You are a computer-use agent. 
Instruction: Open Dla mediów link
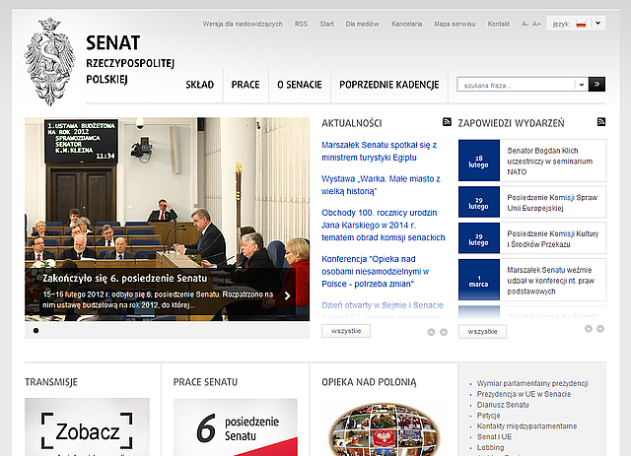[362, 24]
